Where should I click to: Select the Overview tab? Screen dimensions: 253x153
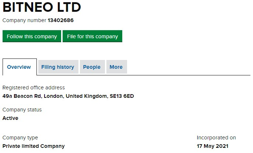pyautogui.click(x=19, y=67)
